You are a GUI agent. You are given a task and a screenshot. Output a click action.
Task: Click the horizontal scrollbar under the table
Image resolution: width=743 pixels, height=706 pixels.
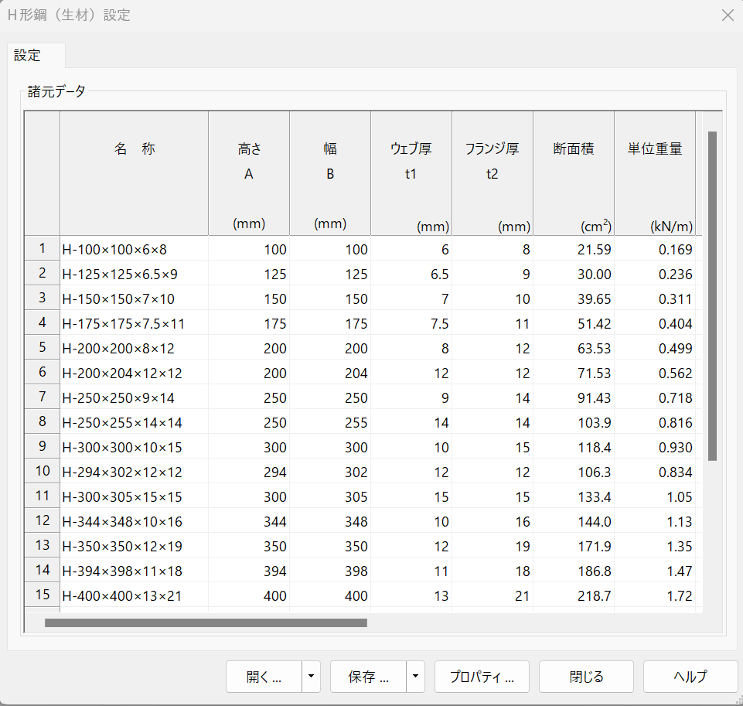pyautogui.click(x=206, y=622)
